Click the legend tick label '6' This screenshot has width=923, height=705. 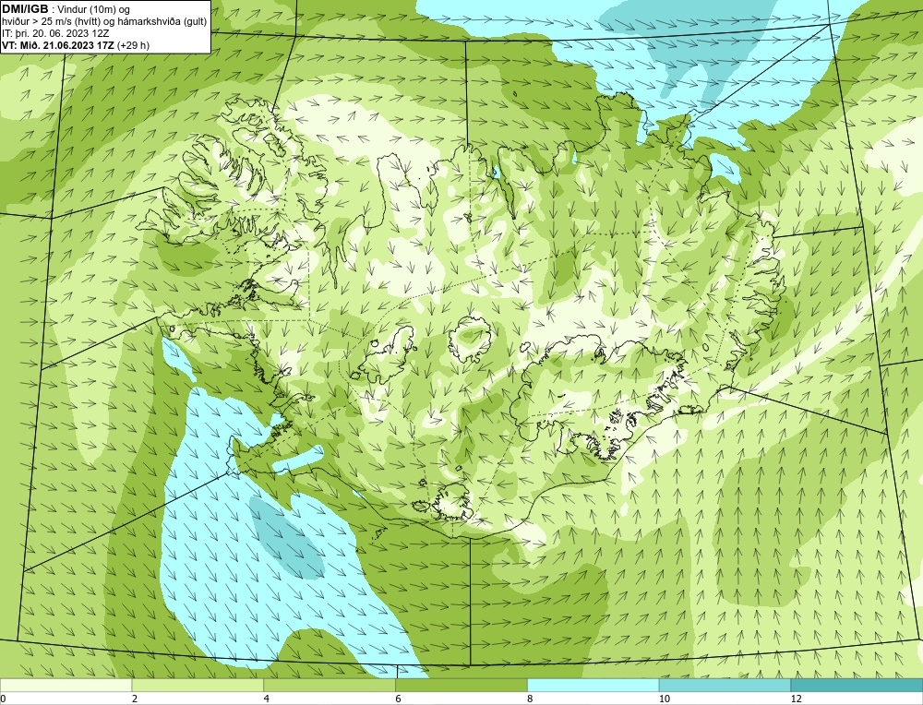[399, 699]
